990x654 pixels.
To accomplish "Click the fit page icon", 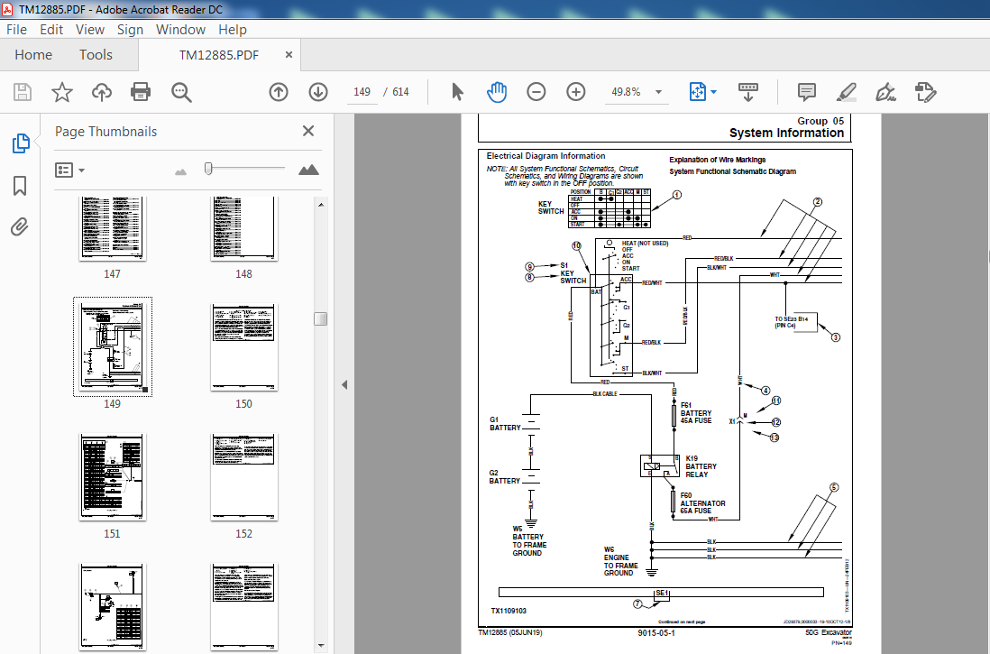I will click(698, 92).
